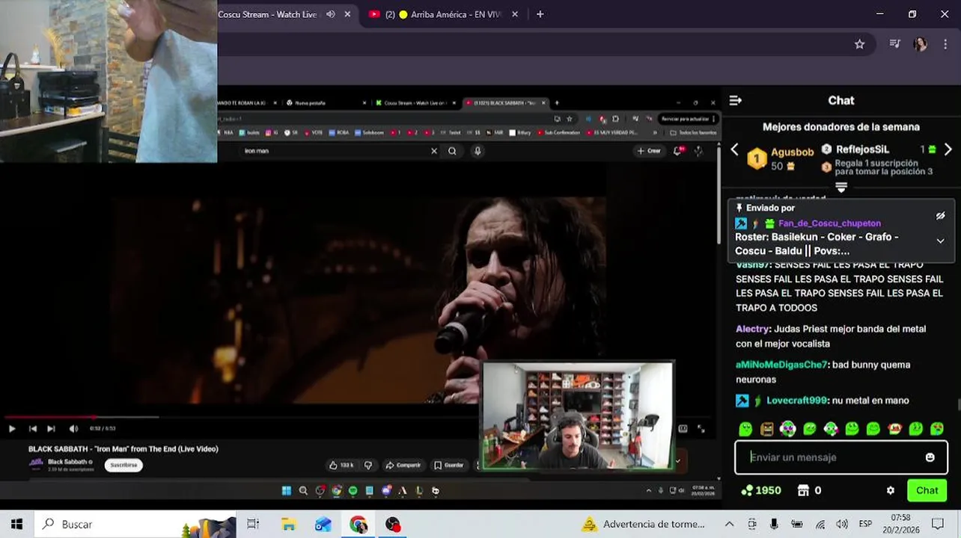
Task: Select ReflejosSiL in the top donors list
Action: (x=862, y=149)
